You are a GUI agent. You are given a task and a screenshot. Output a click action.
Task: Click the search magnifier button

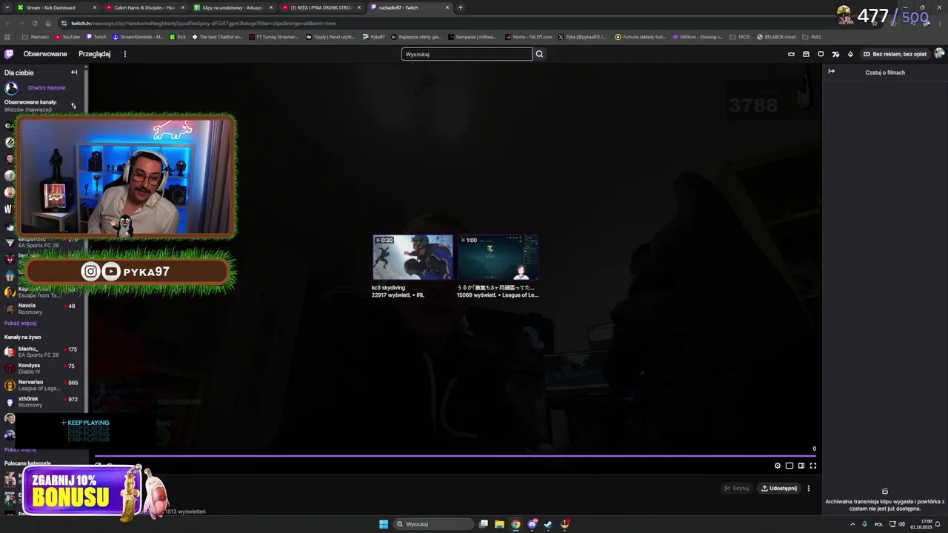click(539, 54)
